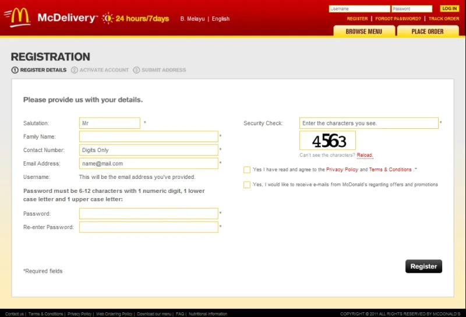The height and width of the screenshot is (317, 466).
Task: Click the step 2 circle icon for Activate Account
Action: pos(75,70)
